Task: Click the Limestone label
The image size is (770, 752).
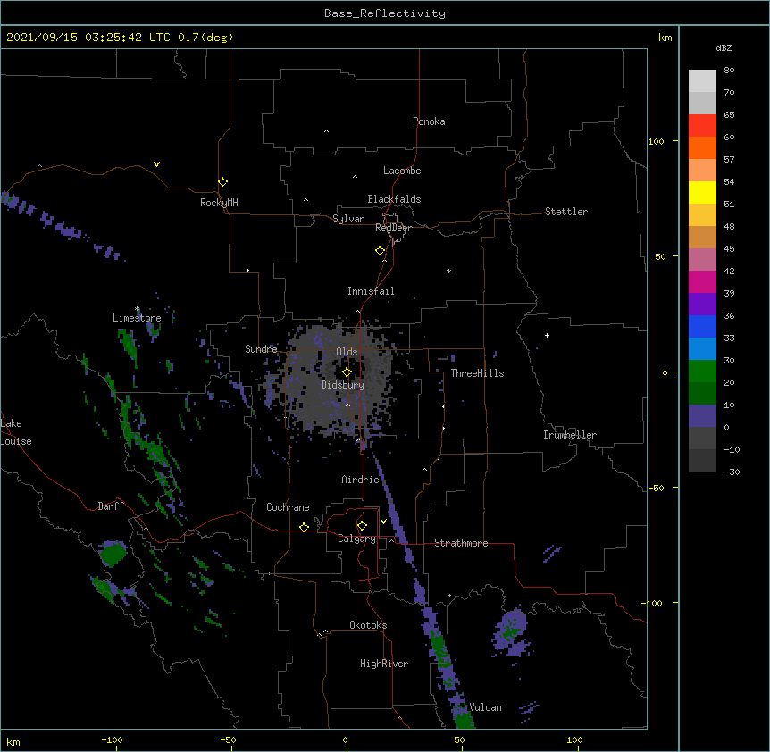Action: pos(137,318)
